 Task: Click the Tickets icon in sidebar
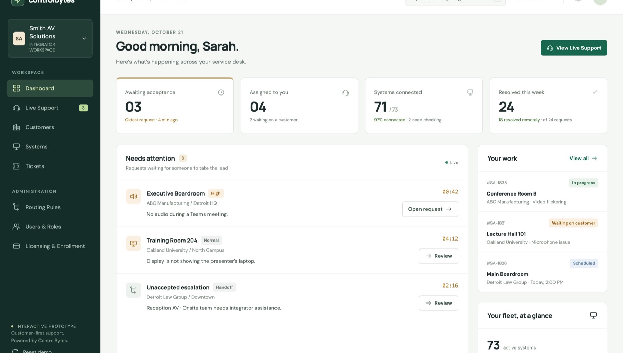[16, 166]
